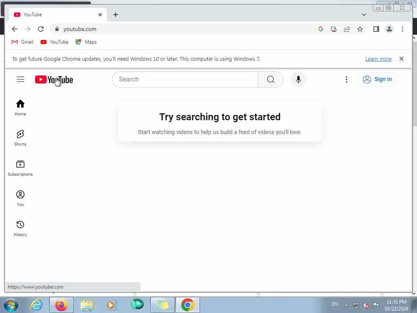Open a new tab with plus button
This screenshot has height=313, width=417.
115,15
